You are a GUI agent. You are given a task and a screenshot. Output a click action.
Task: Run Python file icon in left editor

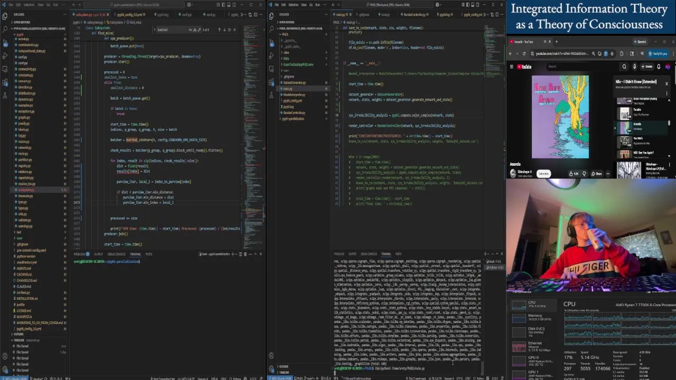242,14
